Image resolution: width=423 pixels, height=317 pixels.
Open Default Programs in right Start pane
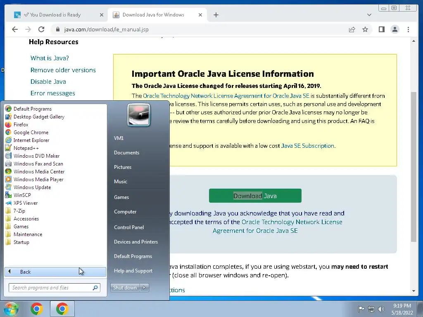coord(133,256)
